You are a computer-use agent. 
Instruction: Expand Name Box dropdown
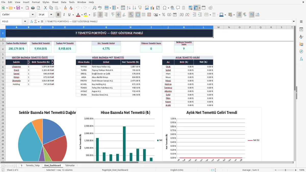(25, 21)
